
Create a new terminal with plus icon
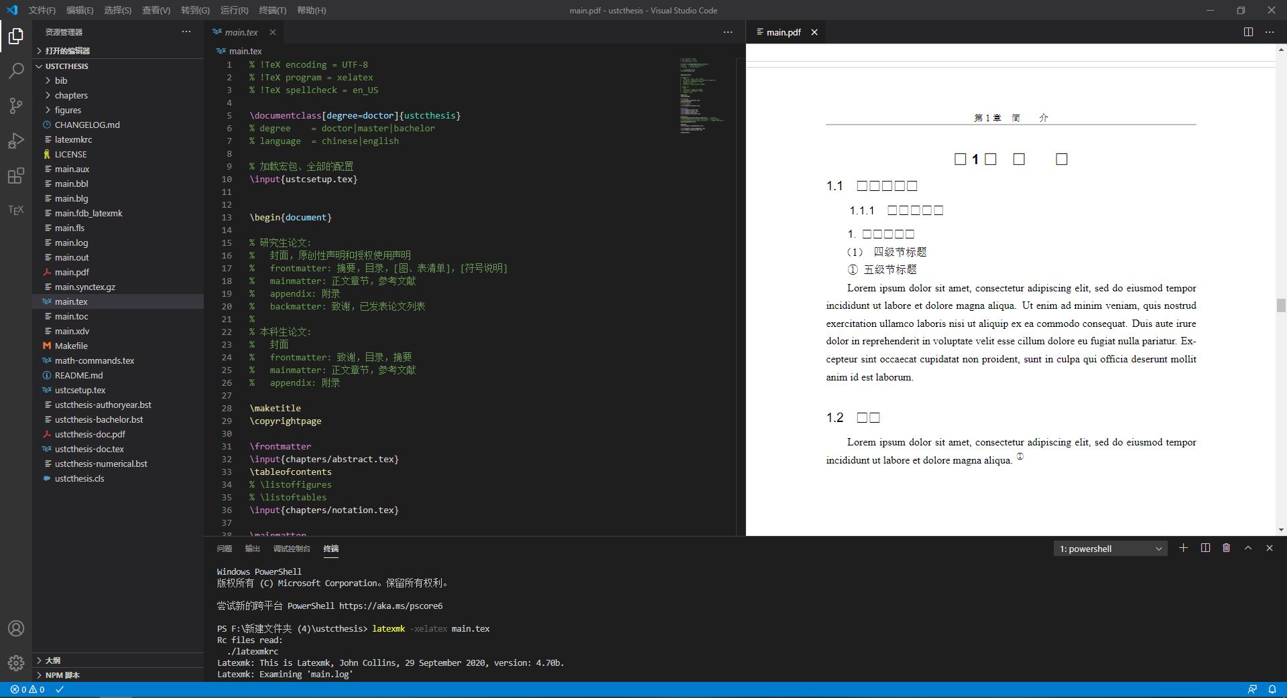(x=1183, y=548)
